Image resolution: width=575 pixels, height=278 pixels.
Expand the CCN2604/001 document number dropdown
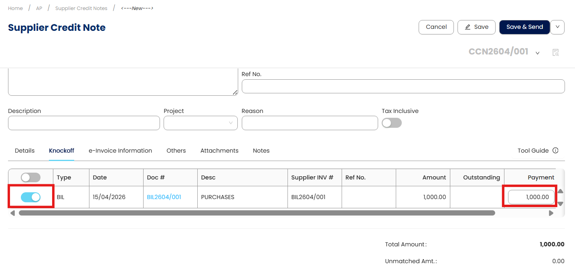538,53
